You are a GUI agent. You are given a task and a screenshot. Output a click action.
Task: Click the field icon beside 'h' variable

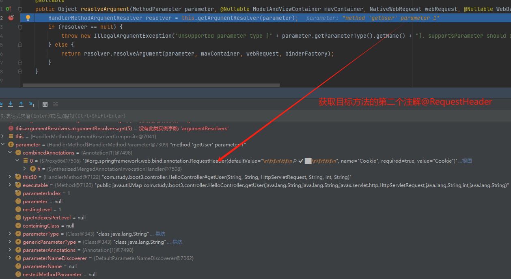pos(33,169)
